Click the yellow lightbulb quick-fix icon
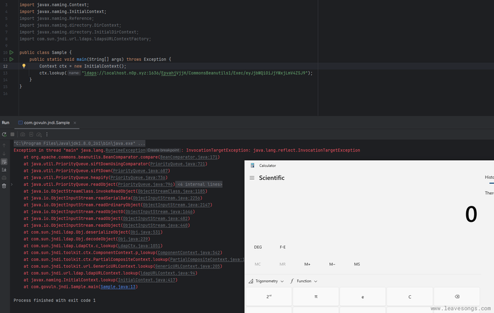This screenshot has width=494, height=313. coord(24,66)
